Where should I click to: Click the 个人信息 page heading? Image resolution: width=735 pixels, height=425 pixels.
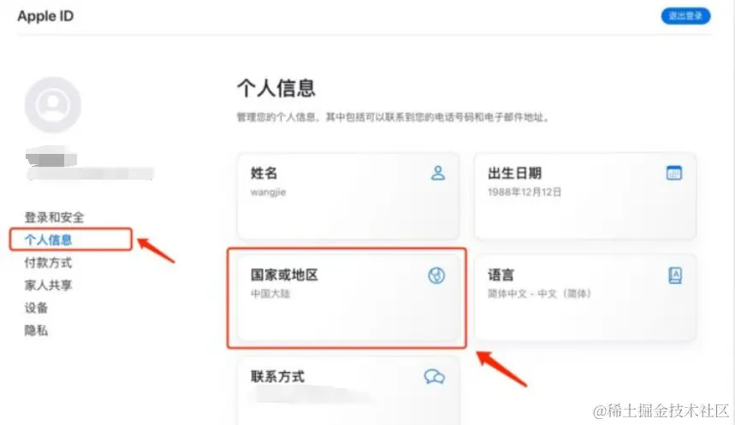point(276,88)
